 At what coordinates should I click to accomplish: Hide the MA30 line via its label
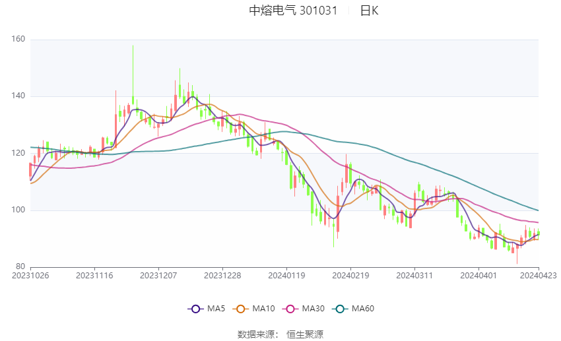tap(313, 309)
